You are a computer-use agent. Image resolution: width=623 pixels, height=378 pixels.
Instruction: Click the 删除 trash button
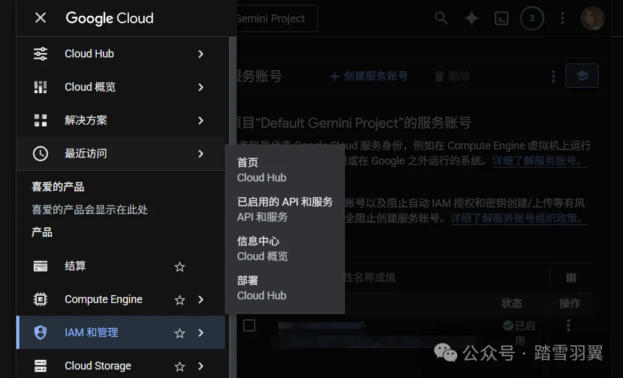(x=452, y=76)
